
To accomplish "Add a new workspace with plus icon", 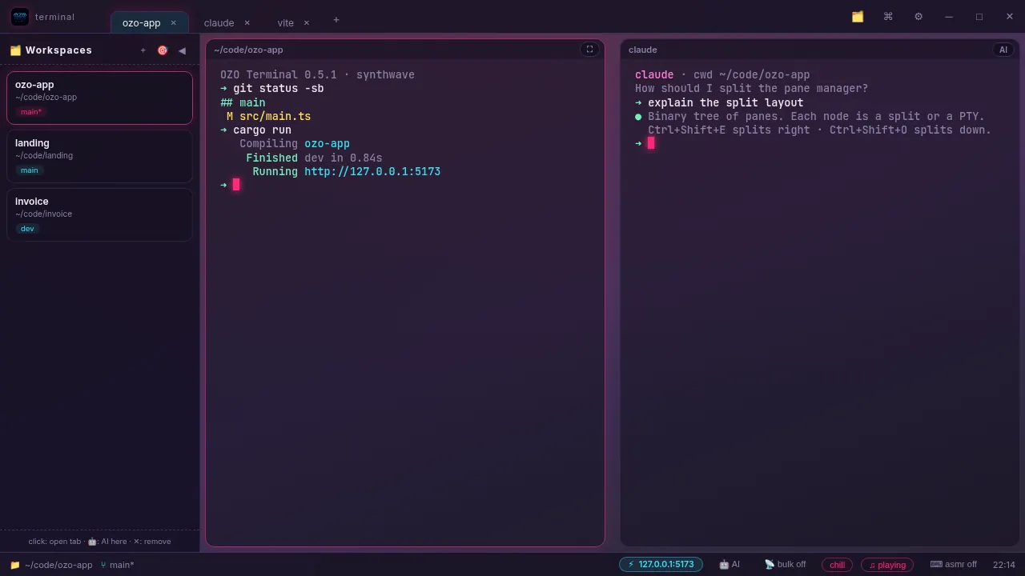I will (143, 50).
